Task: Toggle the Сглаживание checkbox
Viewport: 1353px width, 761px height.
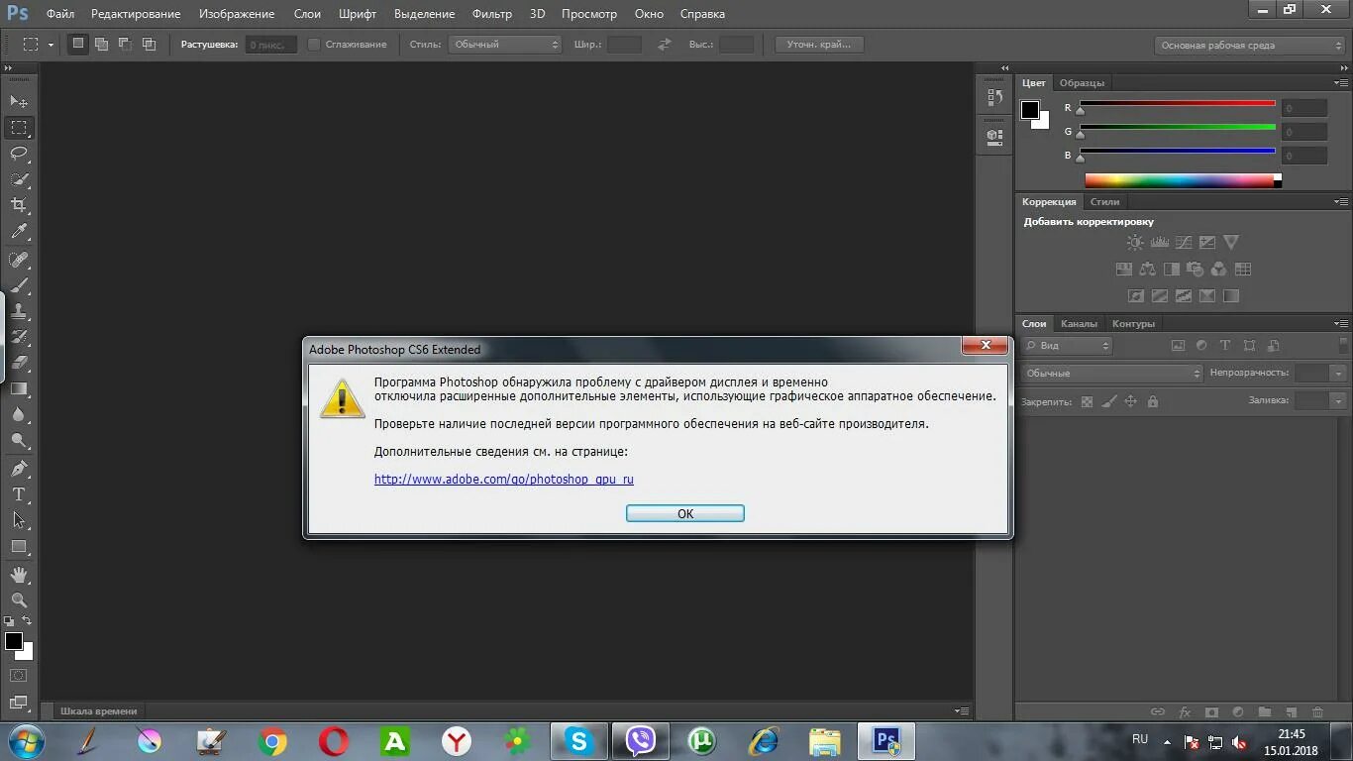Action: [314, 45]
